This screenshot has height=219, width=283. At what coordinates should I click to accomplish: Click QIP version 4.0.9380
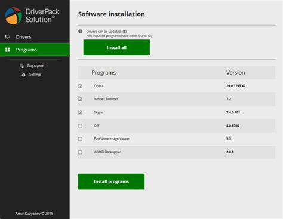click(x=233, y=125)
